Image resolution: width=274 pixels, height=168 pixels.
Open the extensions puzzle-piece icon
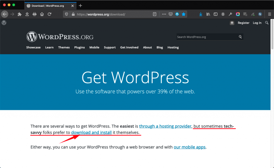[20, 14]
